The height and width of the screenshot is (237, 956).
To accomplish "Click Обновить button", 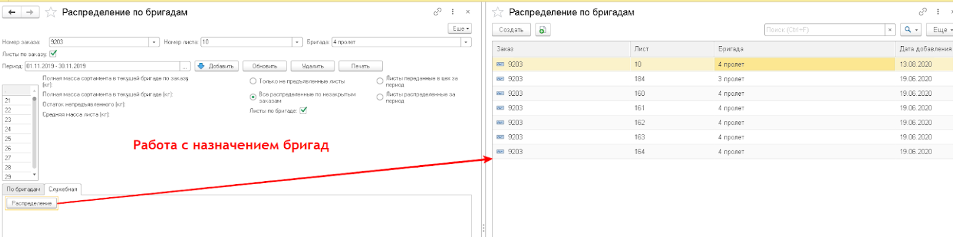I will click(x=264, y=66).
